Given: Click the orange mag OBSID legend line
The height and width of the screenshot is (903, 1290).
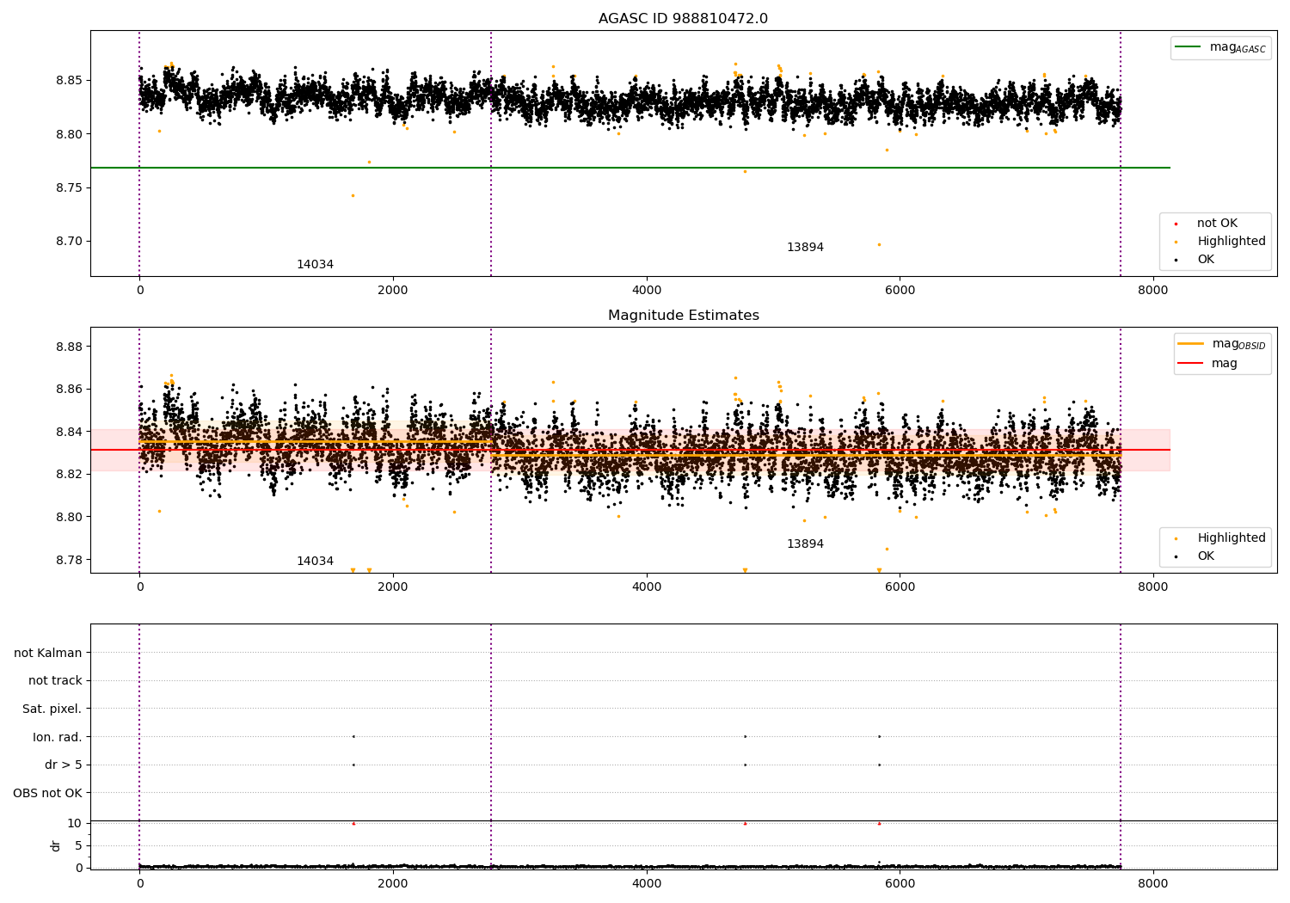Looking at the screenshot, I should (1191, 344).
